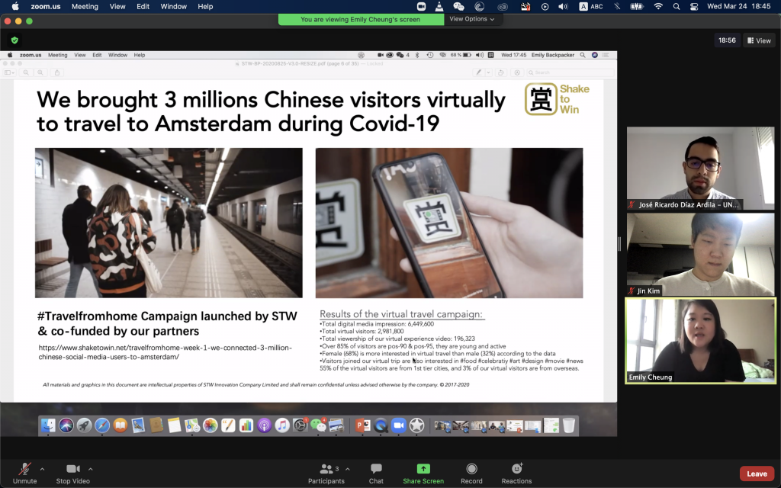Viewport: 781px width, 488px height.
Task: Click the Zoom status icon in menu bar
Action: pyautogui.click(x=421, y=6)
